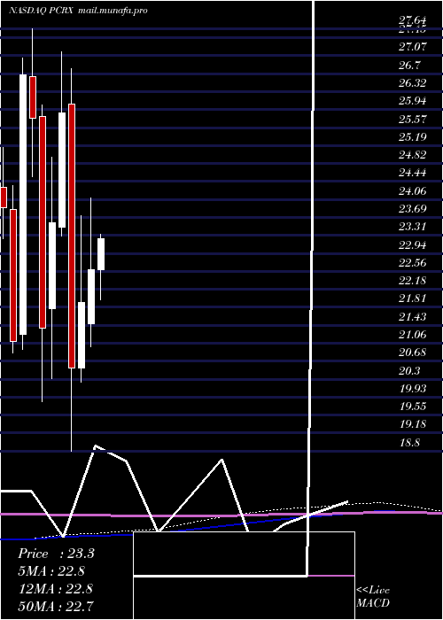
Task: Select the 24.44 price axis label
Action: click(x=413, y=173)
